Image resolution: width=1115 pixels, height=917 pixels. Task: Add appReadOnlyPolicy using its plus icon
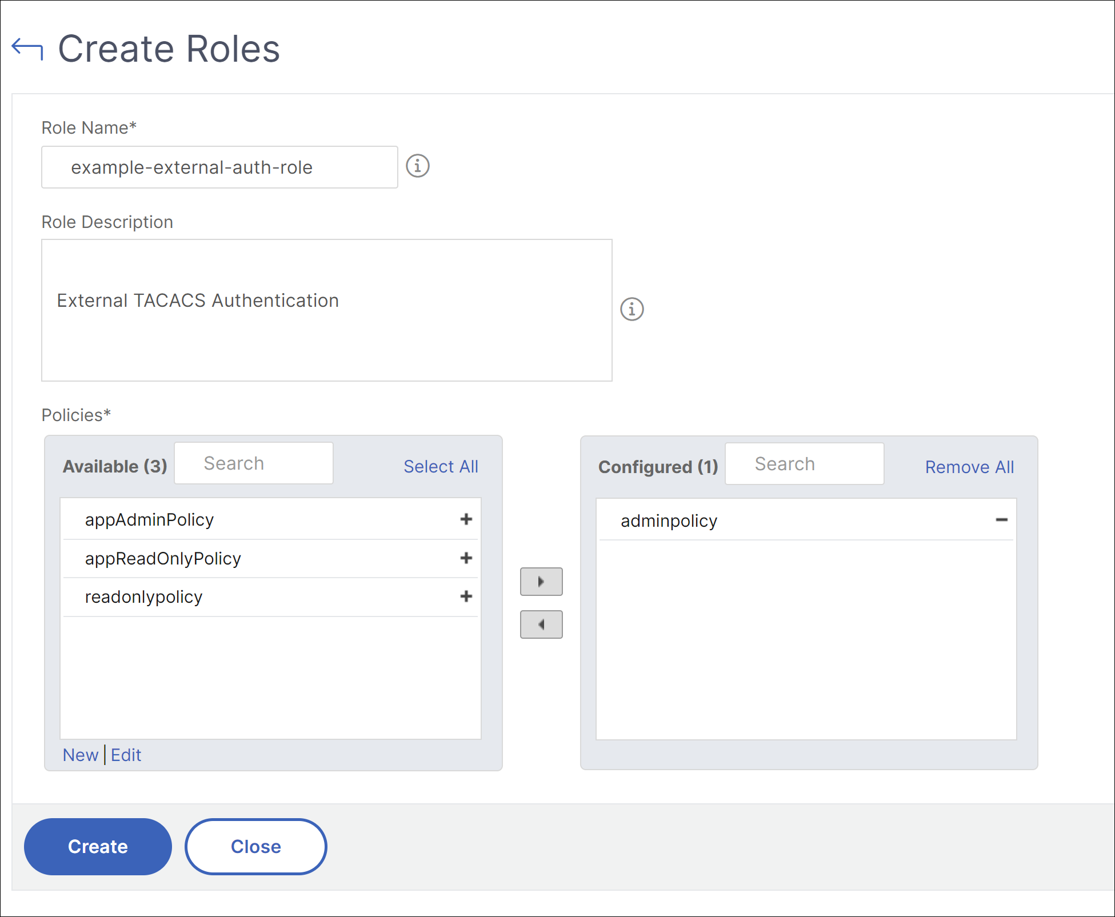pyautogui.click(x=466, y=558)
